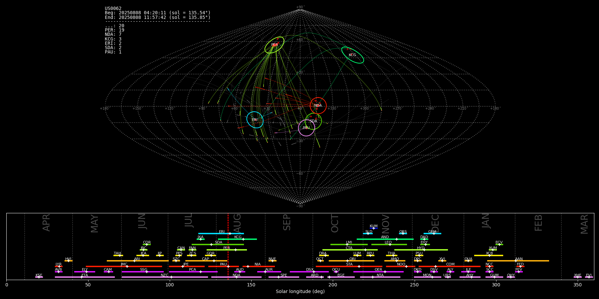Select the red STA activity bar
The width and height of the screenshot is (599, 299).
coord(349,266)
